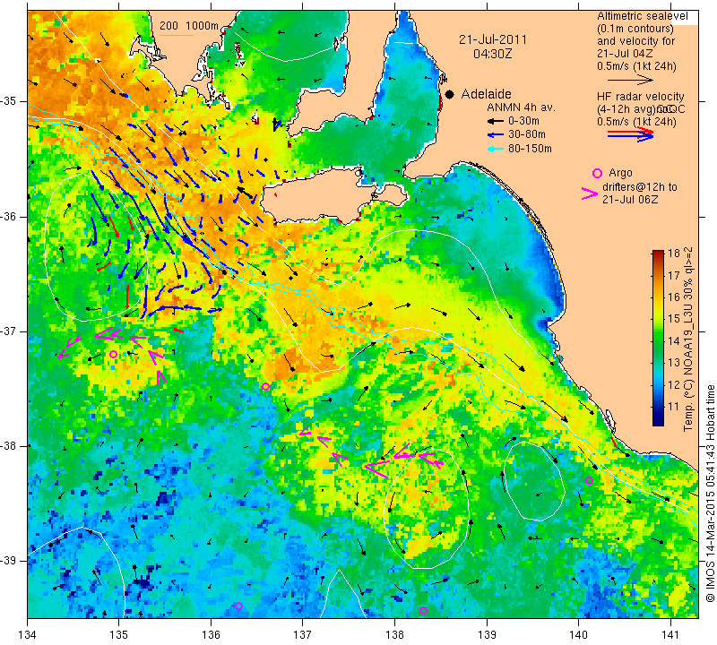Click the 18 value on the color bar
The height and width of the screenshot is (645, 717).
click(x=674, y=254)
